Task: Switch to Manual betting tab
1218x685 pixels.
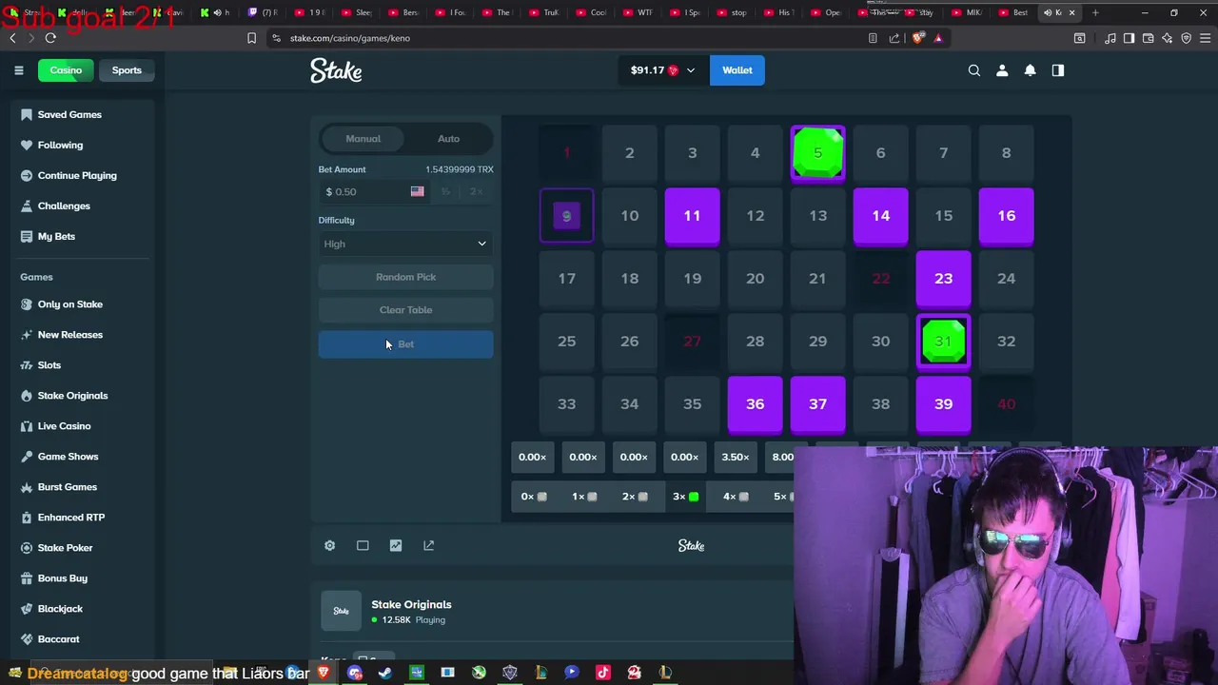Action: tap(363, 139)
